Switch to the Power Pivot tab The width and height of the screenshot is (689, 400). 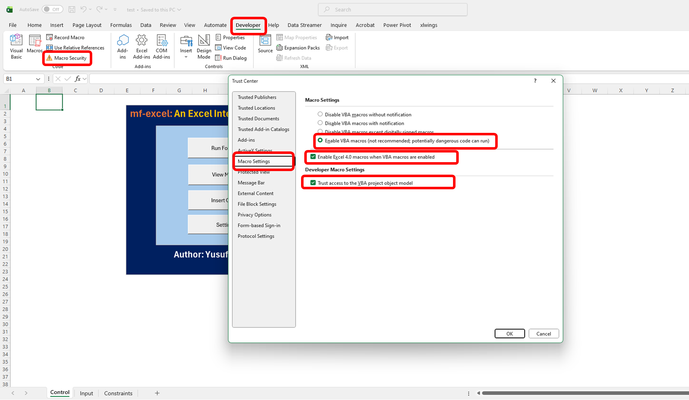click(397, 25)
